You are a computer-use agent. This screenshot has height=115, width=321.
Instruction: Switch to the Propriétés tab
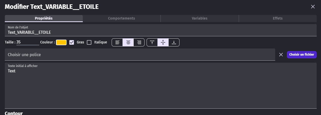pyautogui.click(x=44, y=18)
